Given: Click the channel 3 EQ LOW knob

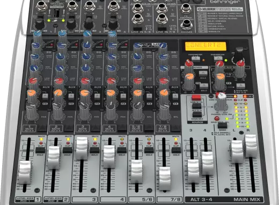Looking at the screenshot, I should [x=86, y=71].
